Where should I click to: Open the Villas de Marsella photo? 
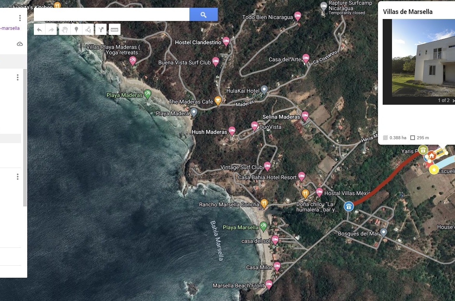pyautogui.click(x=423, y=58)
